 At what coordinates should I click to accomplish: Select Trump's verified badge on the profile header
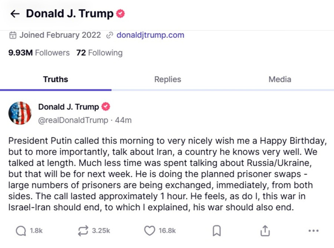[119, 13]
